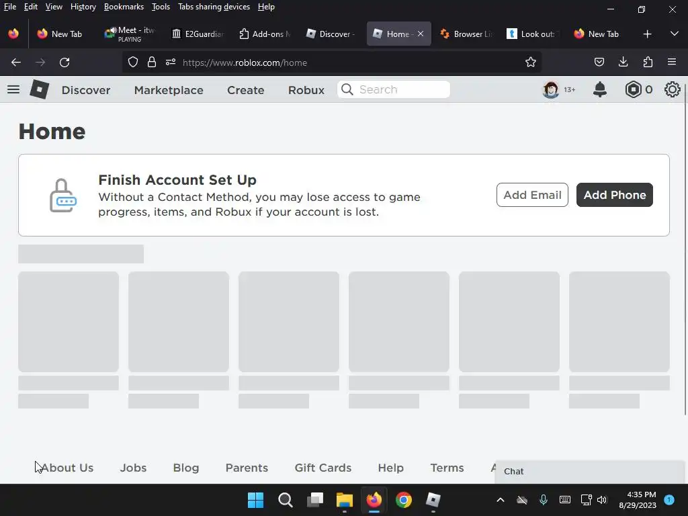Viewport: 688px width, 516px height.
Task: Click the Roblox logo icon
Action: pos(40,89)
